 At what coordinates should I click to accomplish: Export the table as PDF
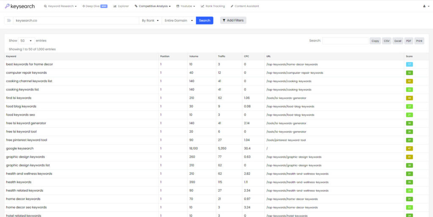point(409,41)
